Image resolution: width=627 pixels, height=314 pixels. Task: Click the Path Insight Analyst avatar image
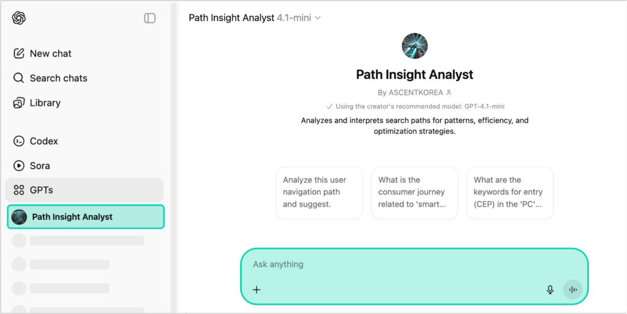click(x=415, y=46)
